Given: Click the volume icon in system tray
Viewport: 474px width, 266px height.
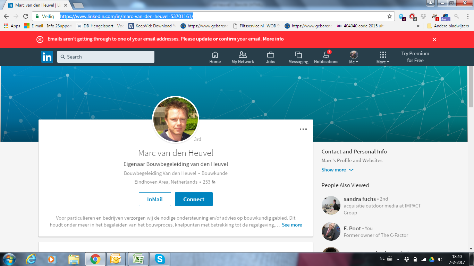Looking at the screenshot, I should [x=440, y=259].
